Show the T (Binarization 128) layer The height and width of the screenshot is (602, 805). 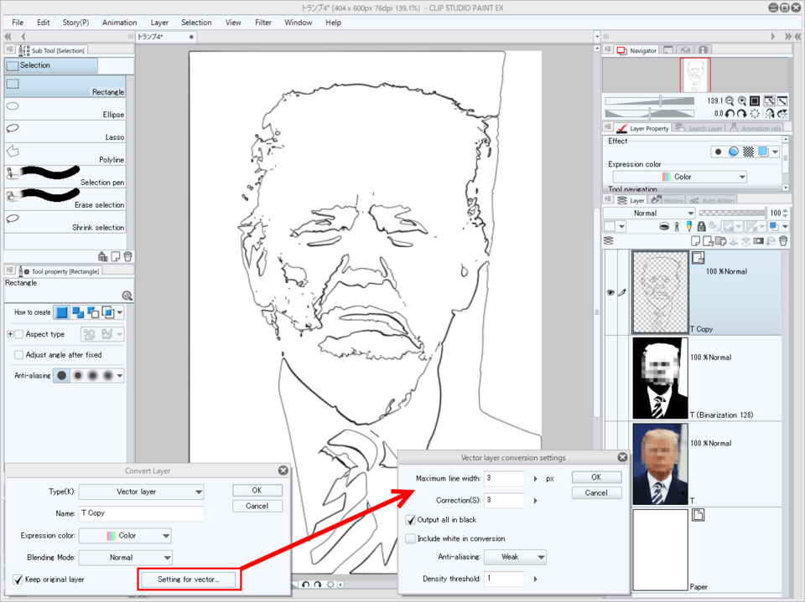610,378
